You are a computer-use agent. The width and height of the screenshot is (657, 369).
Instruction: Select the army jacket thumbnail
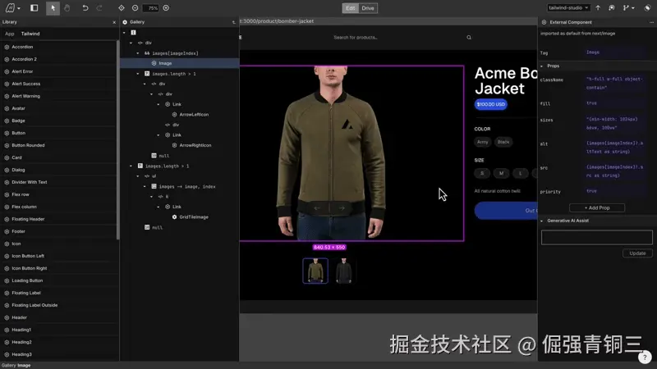point(315,271)
